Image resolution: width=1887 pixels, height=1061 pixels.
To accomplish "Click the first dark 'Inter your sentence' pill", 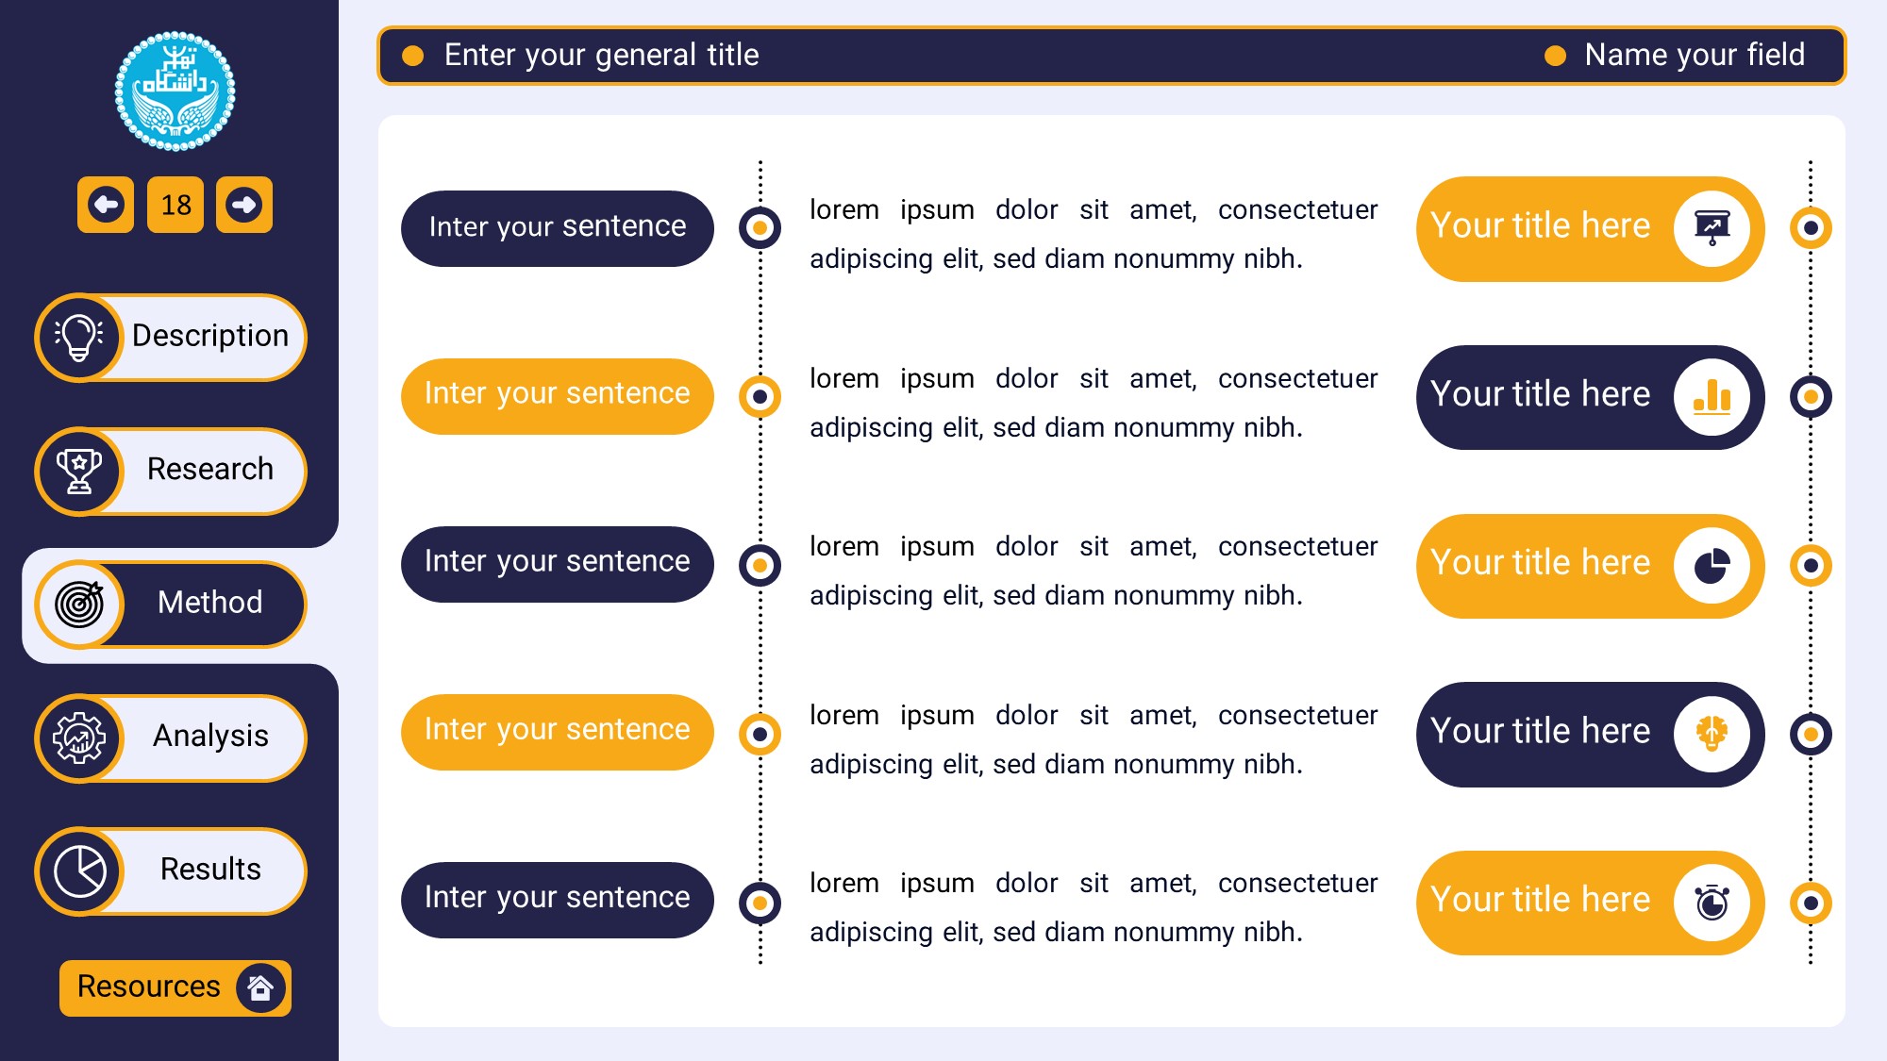I will click(557, 228).
